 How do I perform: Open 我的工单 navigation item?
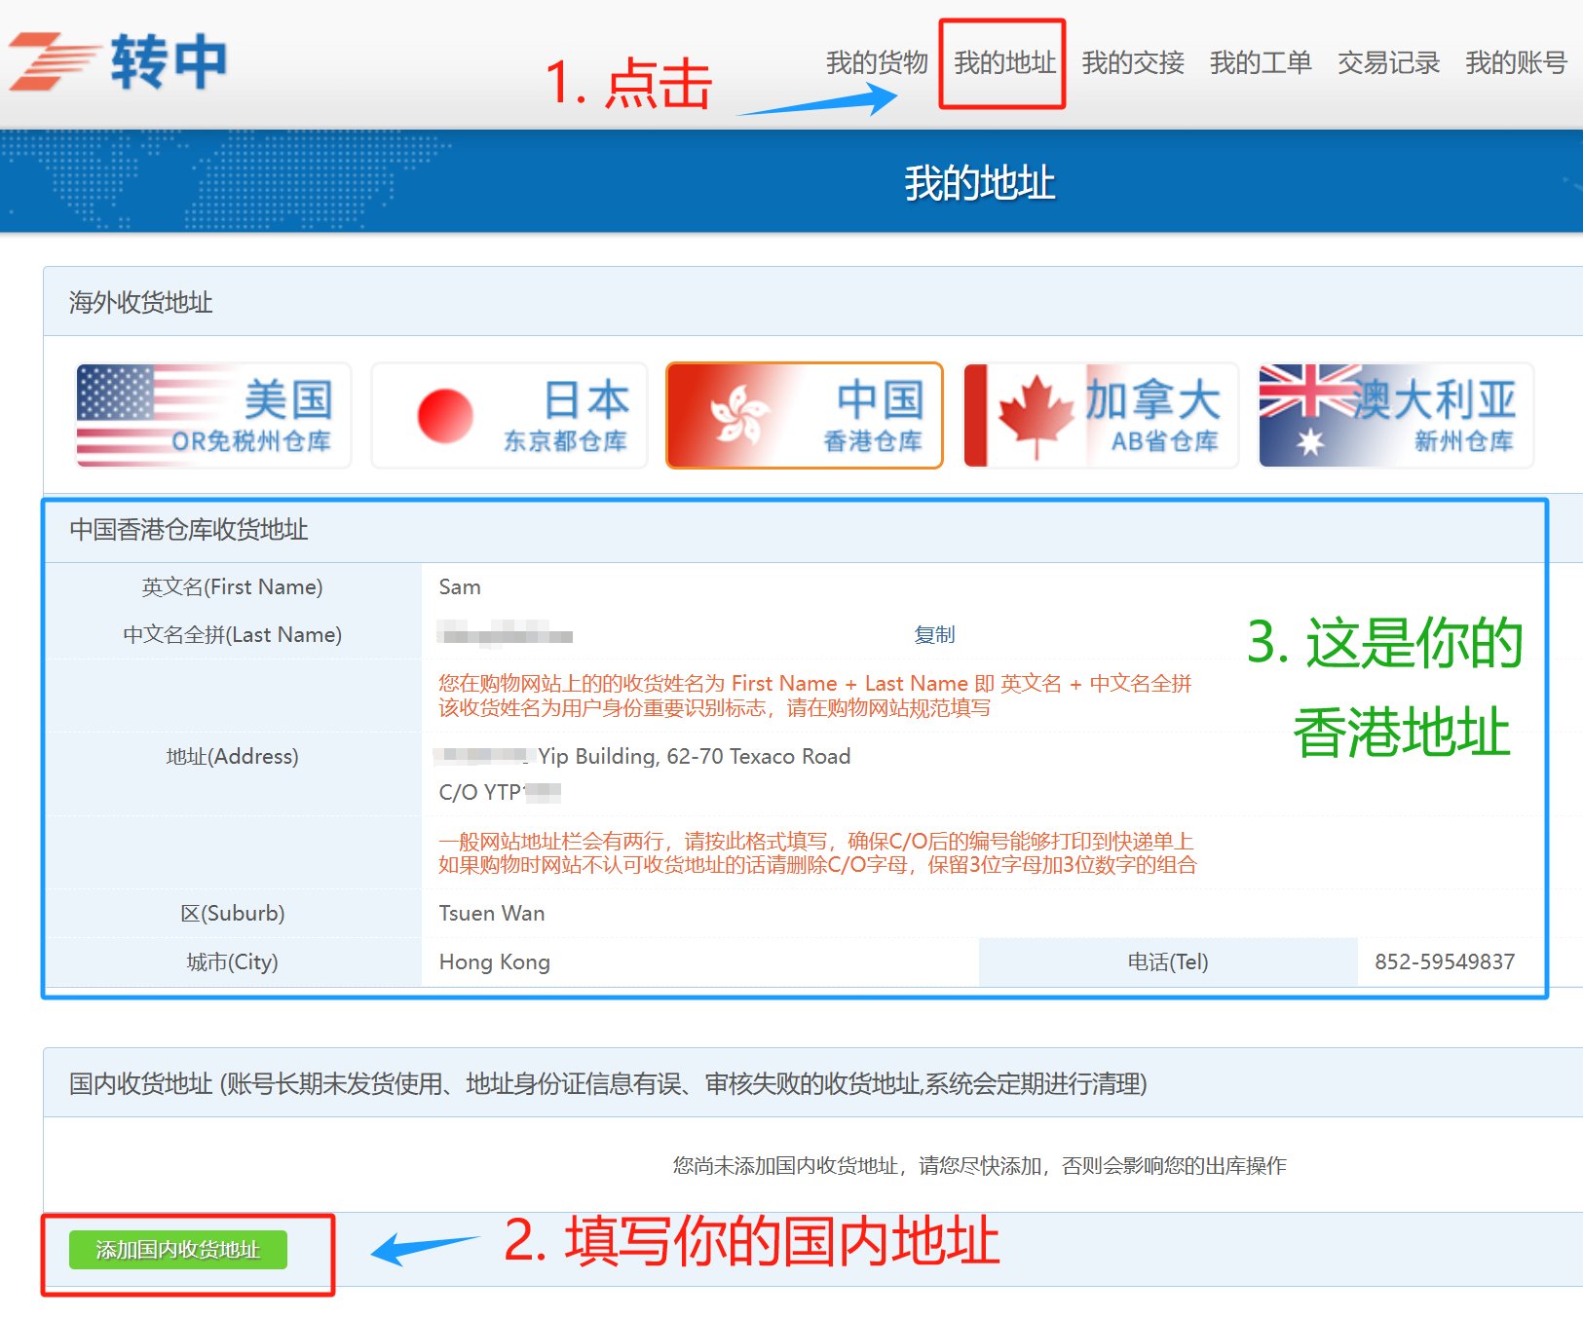click(1260, 63)
